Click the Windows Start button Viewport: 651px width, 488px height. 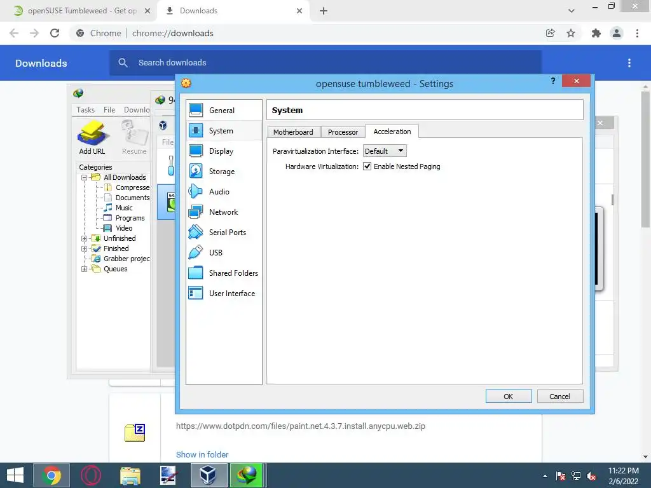click(x=15, y=475)
